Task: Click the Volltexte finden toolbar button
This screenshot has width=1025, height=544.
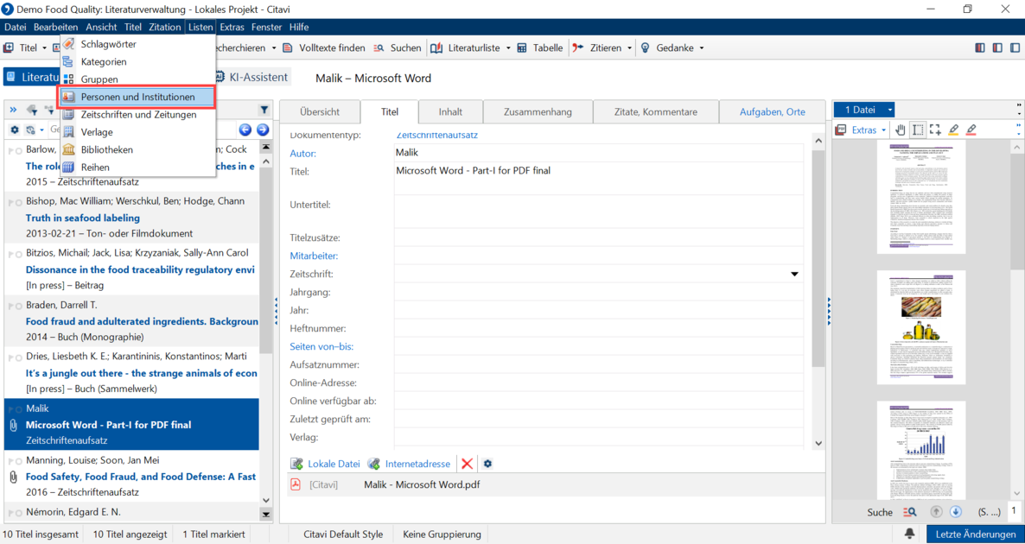Action: point(324,47)
